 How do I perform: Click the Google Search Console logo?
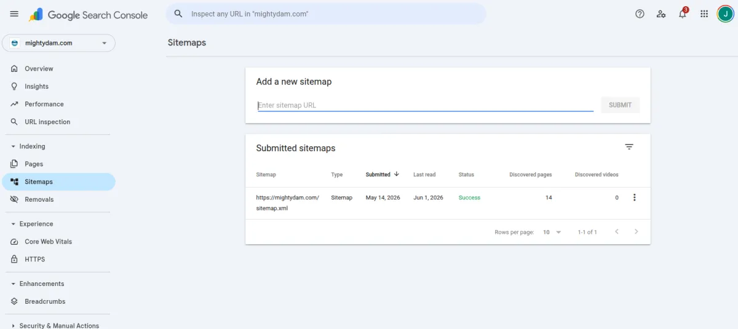tap(89, 15)
